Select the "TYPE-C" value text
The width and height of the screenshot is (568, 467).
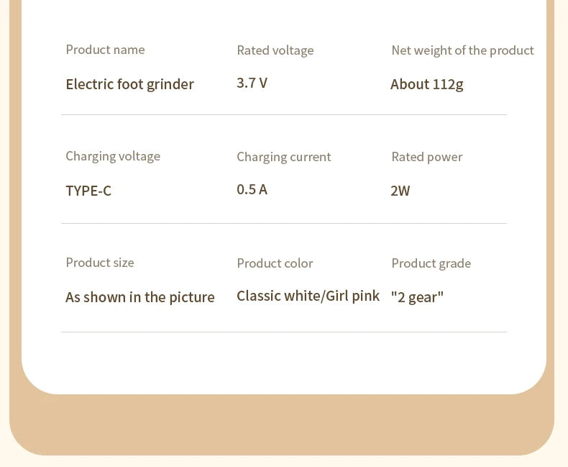[x=88, y=191]
